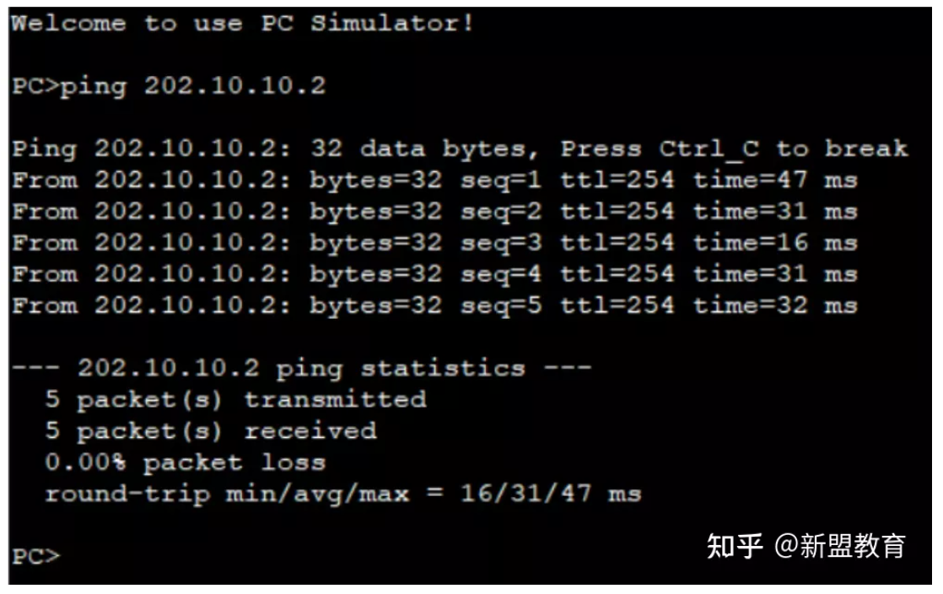The height and width of the screenshot is (594, 943).
Task: Click the 'round-trip min/avg/max' label
Action: [x=226, y=494]
